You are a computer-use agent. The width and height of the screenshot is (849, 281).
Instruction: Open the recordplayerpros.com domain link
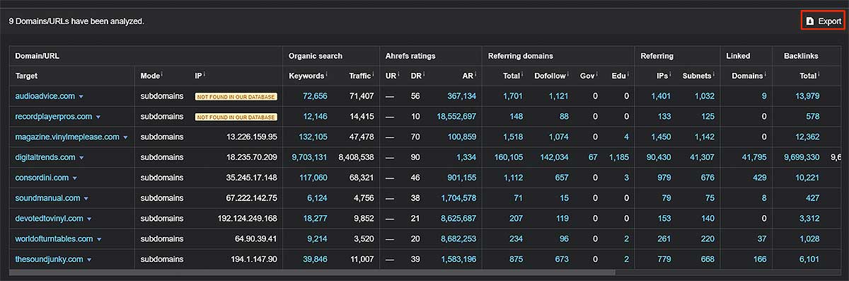[x=54, y=116]
